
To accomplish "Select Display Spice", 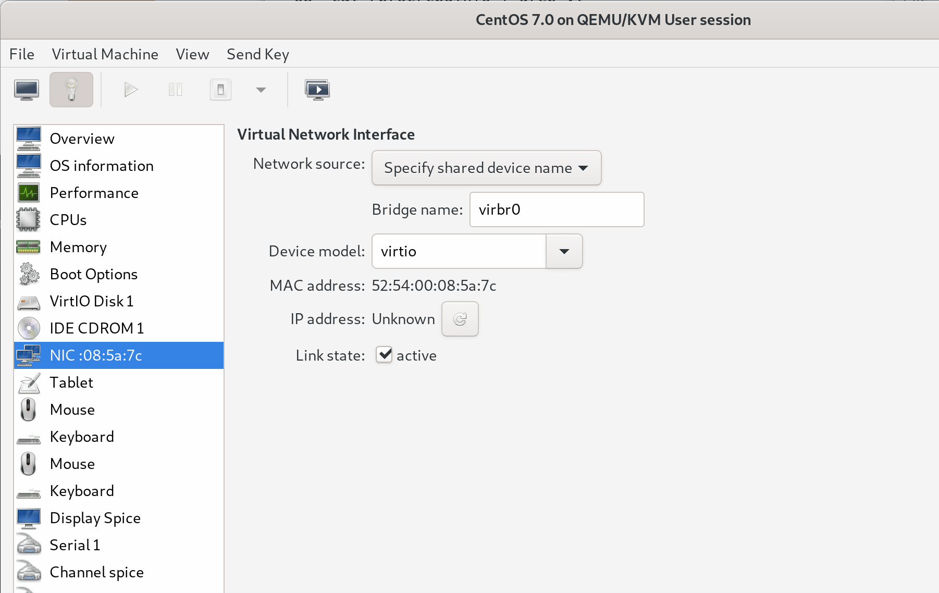I will [119, 518].
